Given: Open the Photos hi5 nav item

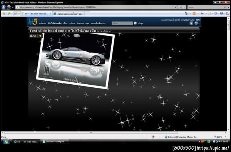Looking at the screenshot, I should coord(72,23).
